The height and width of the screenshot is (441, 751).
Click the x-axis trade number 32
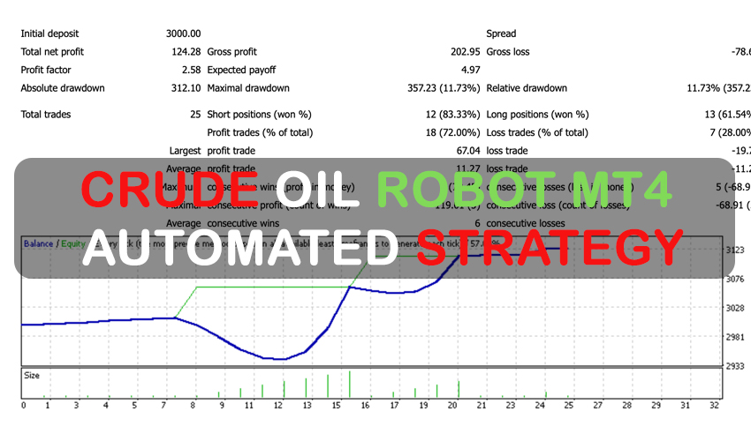point(714,406)
